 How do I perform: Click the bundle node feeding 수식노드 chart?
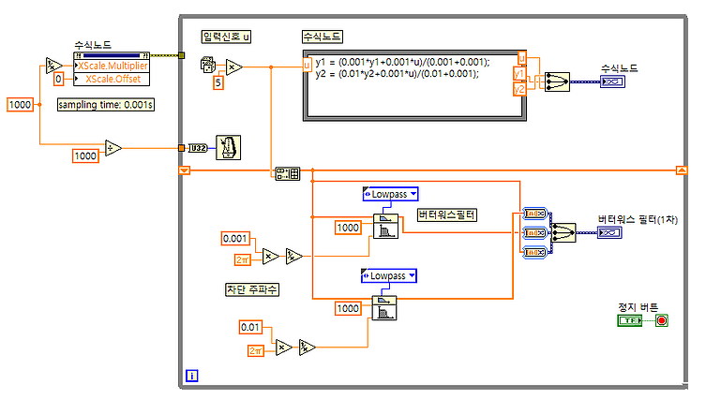pyautogui.click(x=557, y=81)
